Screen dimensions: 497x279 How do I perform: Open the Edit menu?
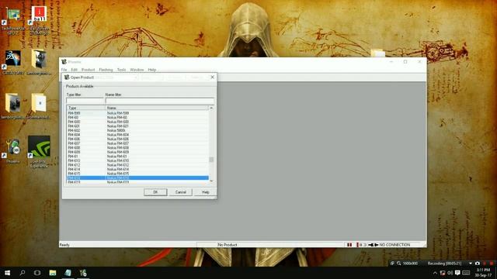coord(75,70)
